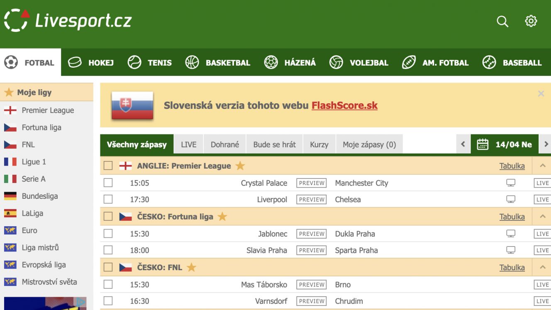
Task: Open the settings gear icon
Action: pyautogui.click(x=531, y=21)
